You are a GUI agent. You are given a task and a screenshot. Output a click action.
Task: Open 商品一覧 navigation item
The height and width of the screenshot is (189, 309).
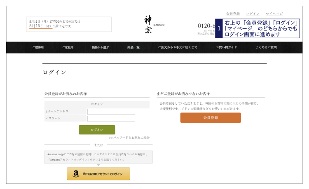pos(133,47)
